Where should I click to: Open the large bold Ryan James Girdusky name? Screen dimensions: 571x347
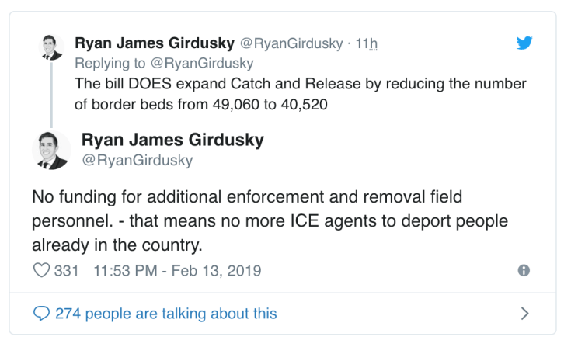click(172, 141)
